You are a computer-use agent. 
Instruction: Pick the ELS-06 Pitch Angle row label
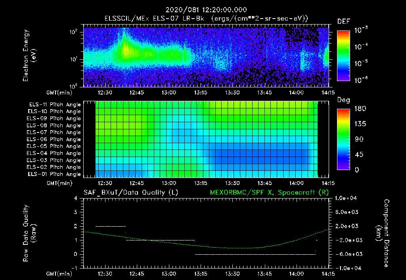[54, 140]
